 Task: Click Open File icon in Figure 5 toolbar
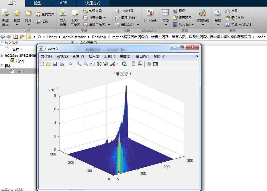click(48, 64)
